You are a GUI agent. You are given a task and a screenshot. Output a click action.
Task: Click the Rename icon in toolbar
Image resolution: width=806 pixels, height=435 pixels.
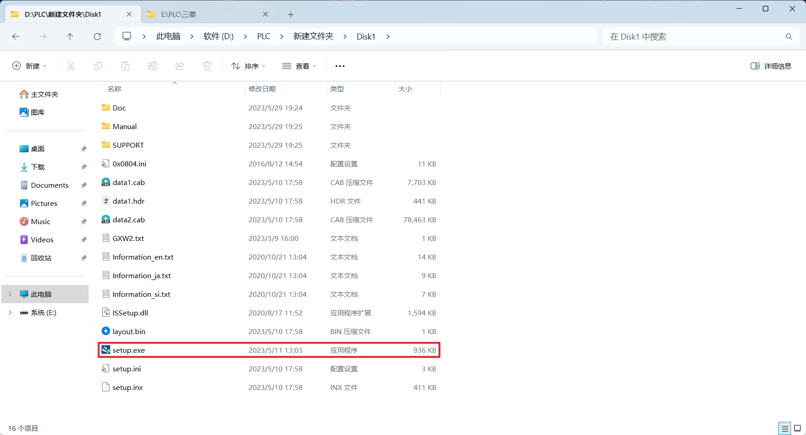tap(153, 66)
